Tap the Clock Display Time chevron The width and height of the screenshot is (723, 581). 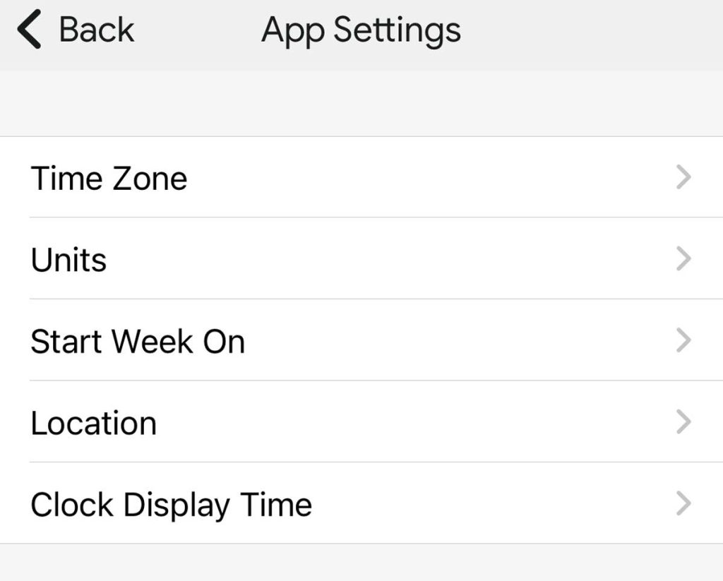[683, 505]
